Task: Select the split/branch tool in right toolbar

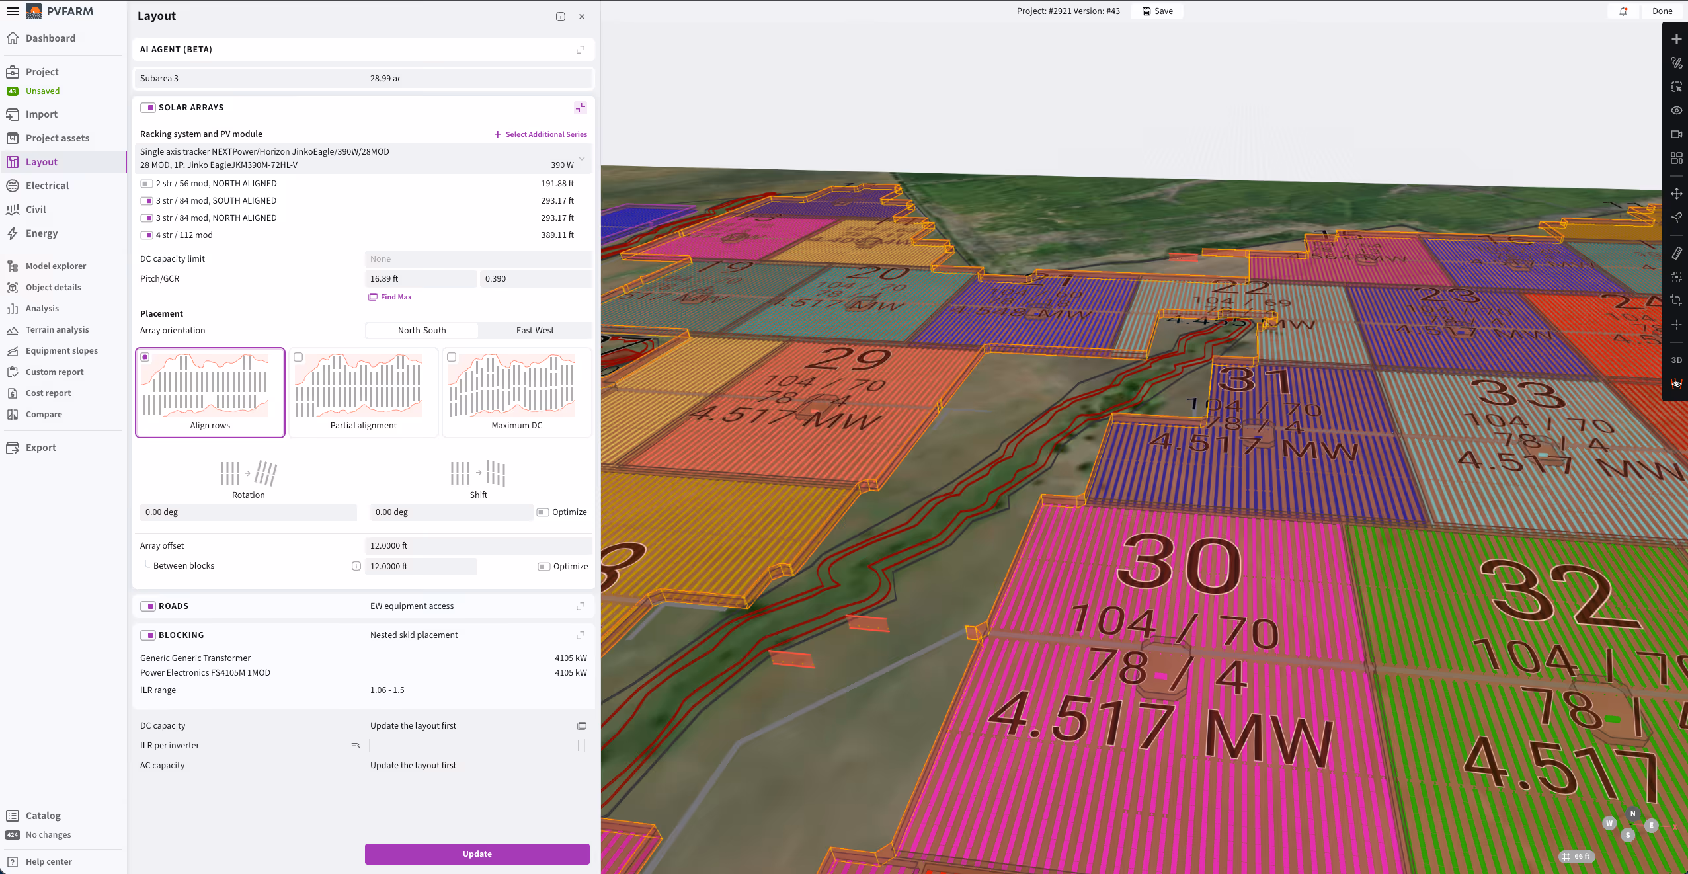Action: tap(1676, 218)
